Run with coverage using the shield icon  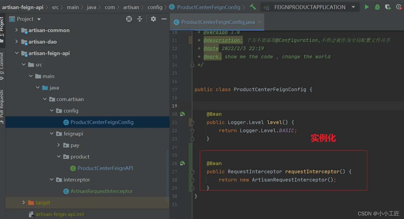(388, 7)
